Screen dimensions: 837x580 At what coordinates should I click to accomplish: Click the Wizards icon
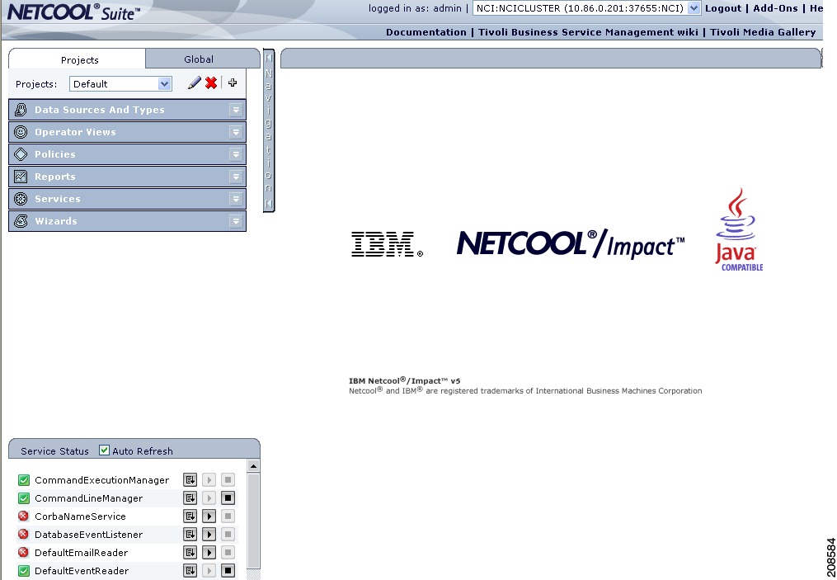21,221
